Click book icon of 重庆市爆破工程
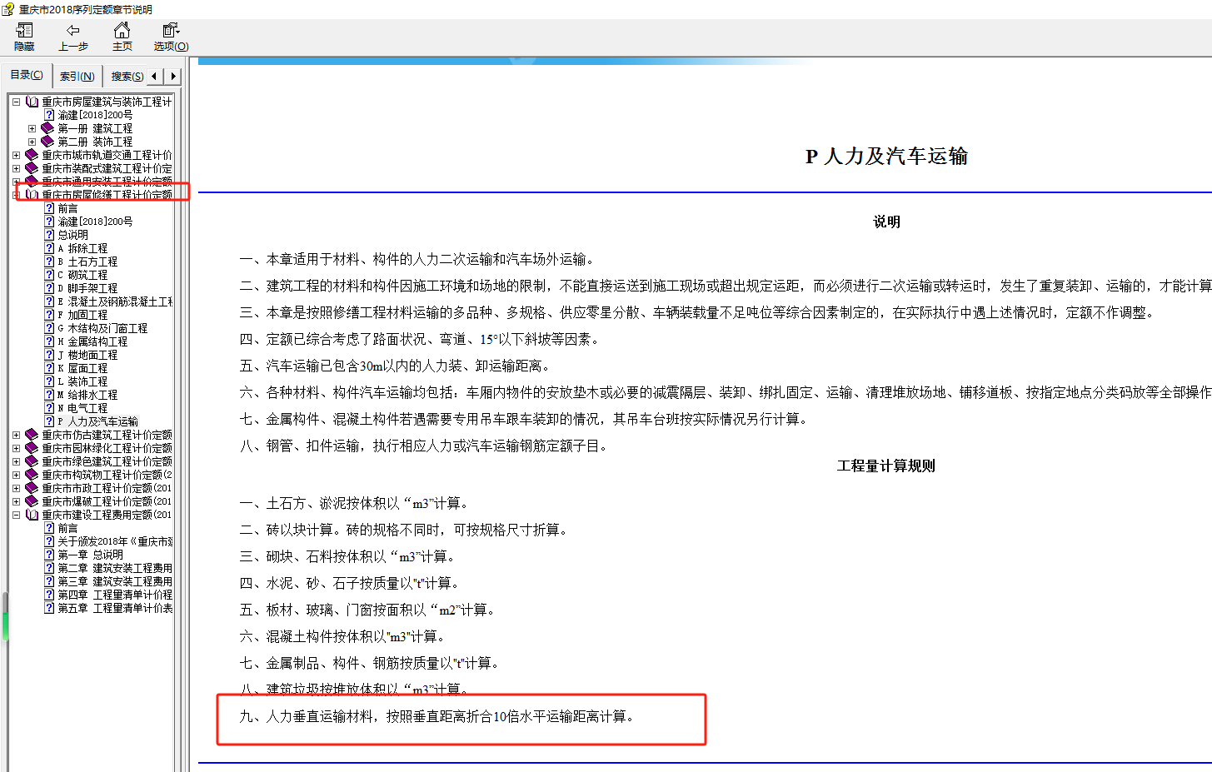The width and height of the screenshot is (1212, 772). tap(32, 501)
